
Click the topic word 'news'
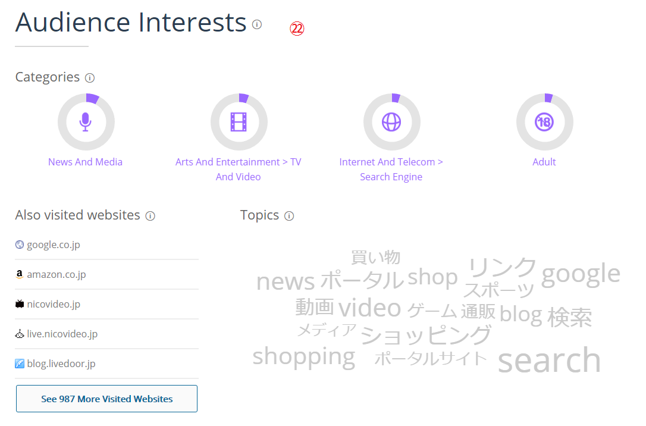tap(286, 281)
